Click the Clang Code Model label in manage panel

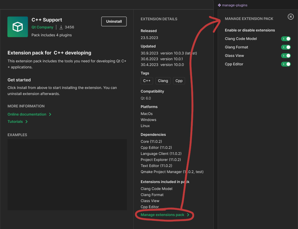pyautogui.click(x=241, y=39)
